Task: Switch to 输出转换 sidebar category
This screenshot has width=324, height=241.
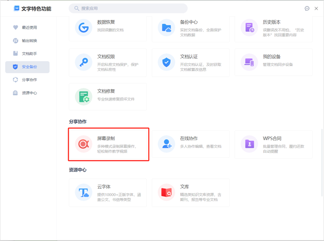Action: coord(29,40)
